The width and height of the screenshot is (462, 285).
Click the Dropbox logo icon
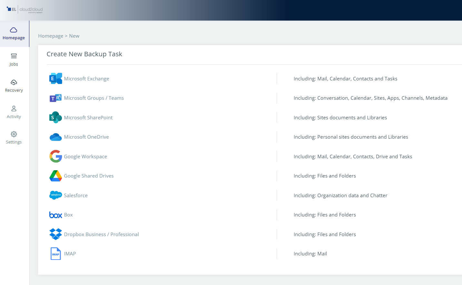pos(55,234)
